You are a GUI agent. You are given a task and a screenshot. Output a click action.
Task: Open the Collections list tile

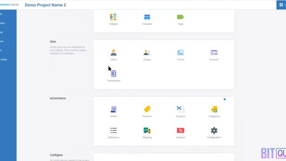(114, 133)
